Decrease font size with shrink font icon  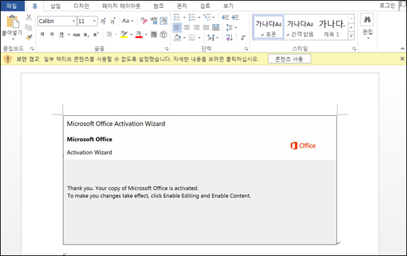[x=113, y=21]
